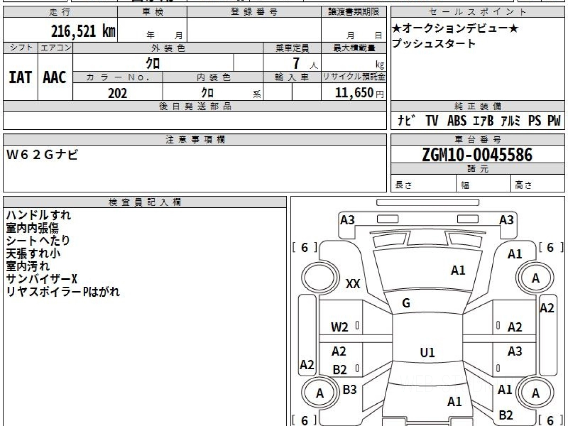
Task: Click the シフト column header
Action: point(20,48)
